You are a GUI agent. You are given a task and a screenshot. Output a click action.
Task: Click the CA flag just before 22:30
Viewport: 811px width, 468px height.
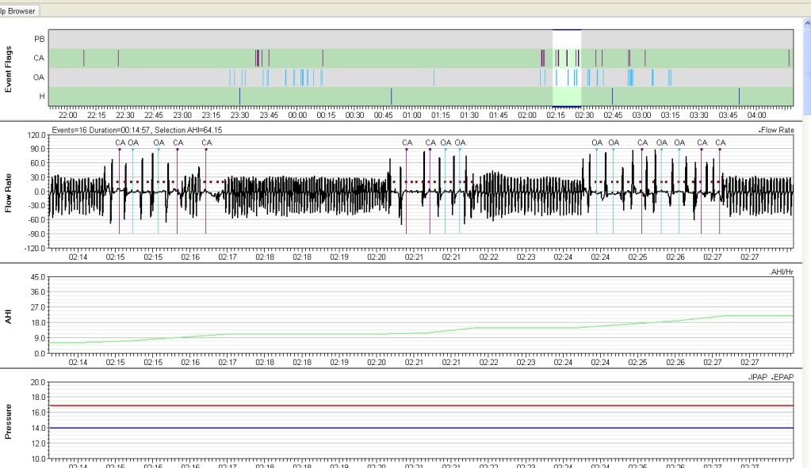[x=118, y=58]
